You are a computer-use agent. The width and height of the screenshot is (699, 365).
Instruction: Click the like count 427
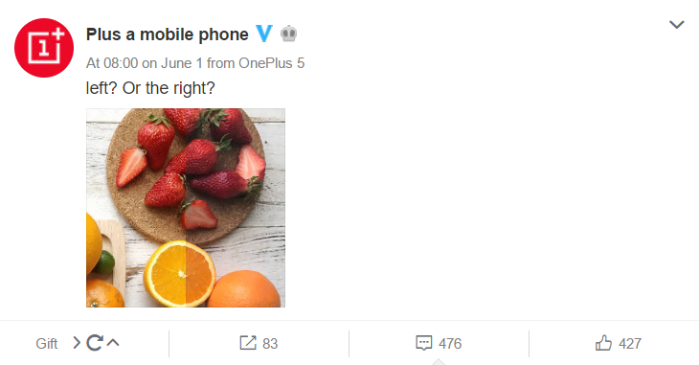pos(630,344)
